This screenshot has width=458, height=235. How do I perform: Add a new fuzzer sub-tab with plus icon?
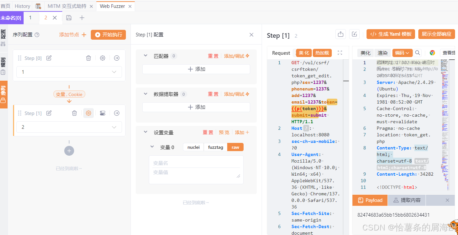82,18
